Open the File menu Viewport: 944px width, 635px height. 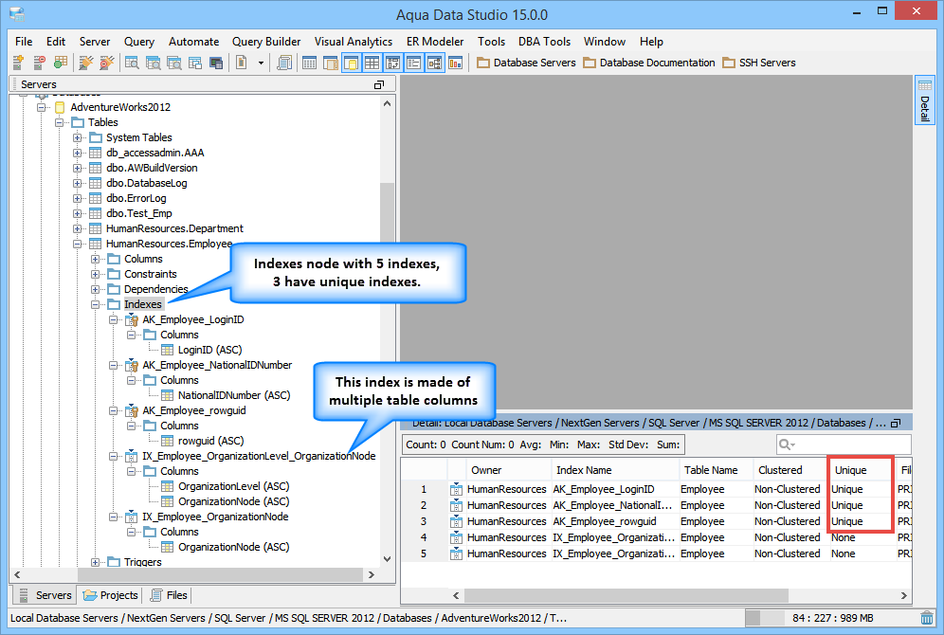click(24, 42)
